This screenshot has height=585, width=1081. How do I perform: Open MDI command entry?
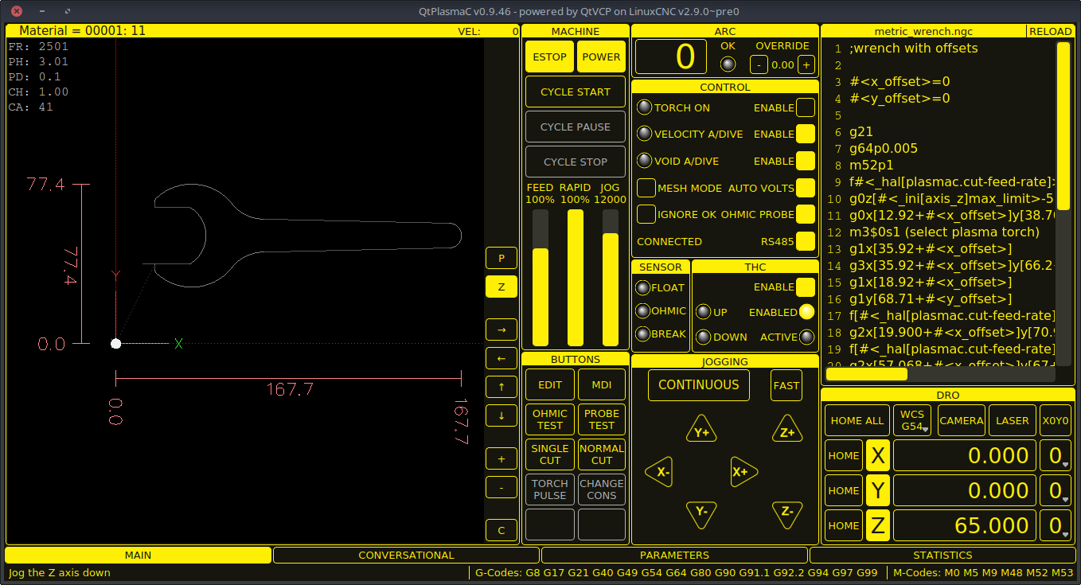click(602, 384)
